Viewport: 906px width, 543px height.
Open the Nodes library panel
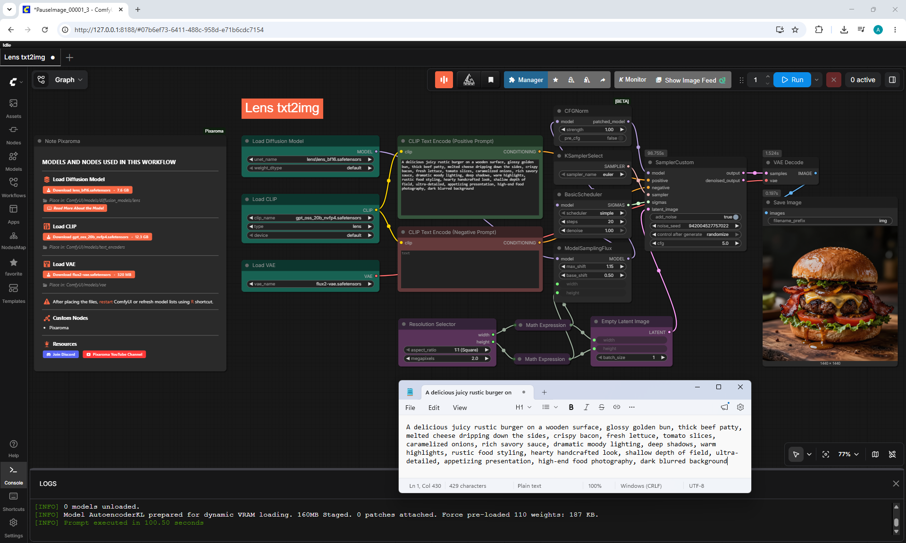(x=13, y=134)
